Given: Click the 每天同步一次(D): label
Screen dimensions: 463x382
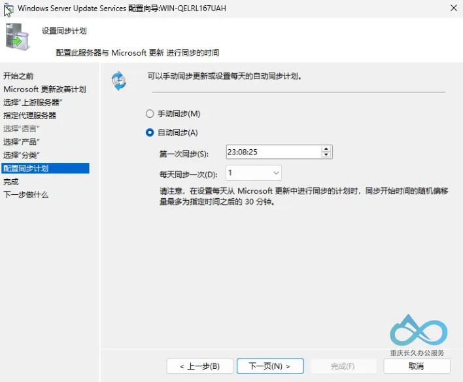Looking at the screenshot, I should (x=188, y=175).
